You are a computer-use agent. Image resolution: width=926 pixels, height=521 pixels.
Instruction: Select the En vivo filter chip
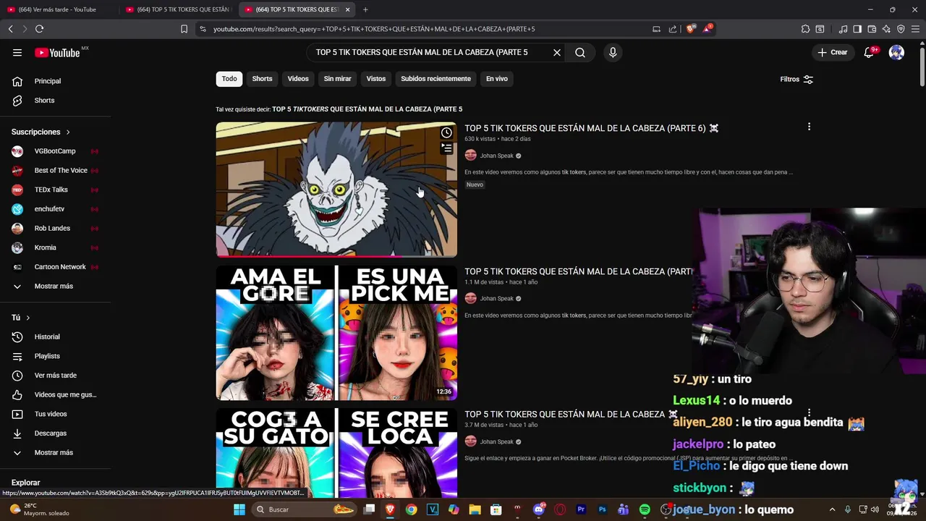496,79
